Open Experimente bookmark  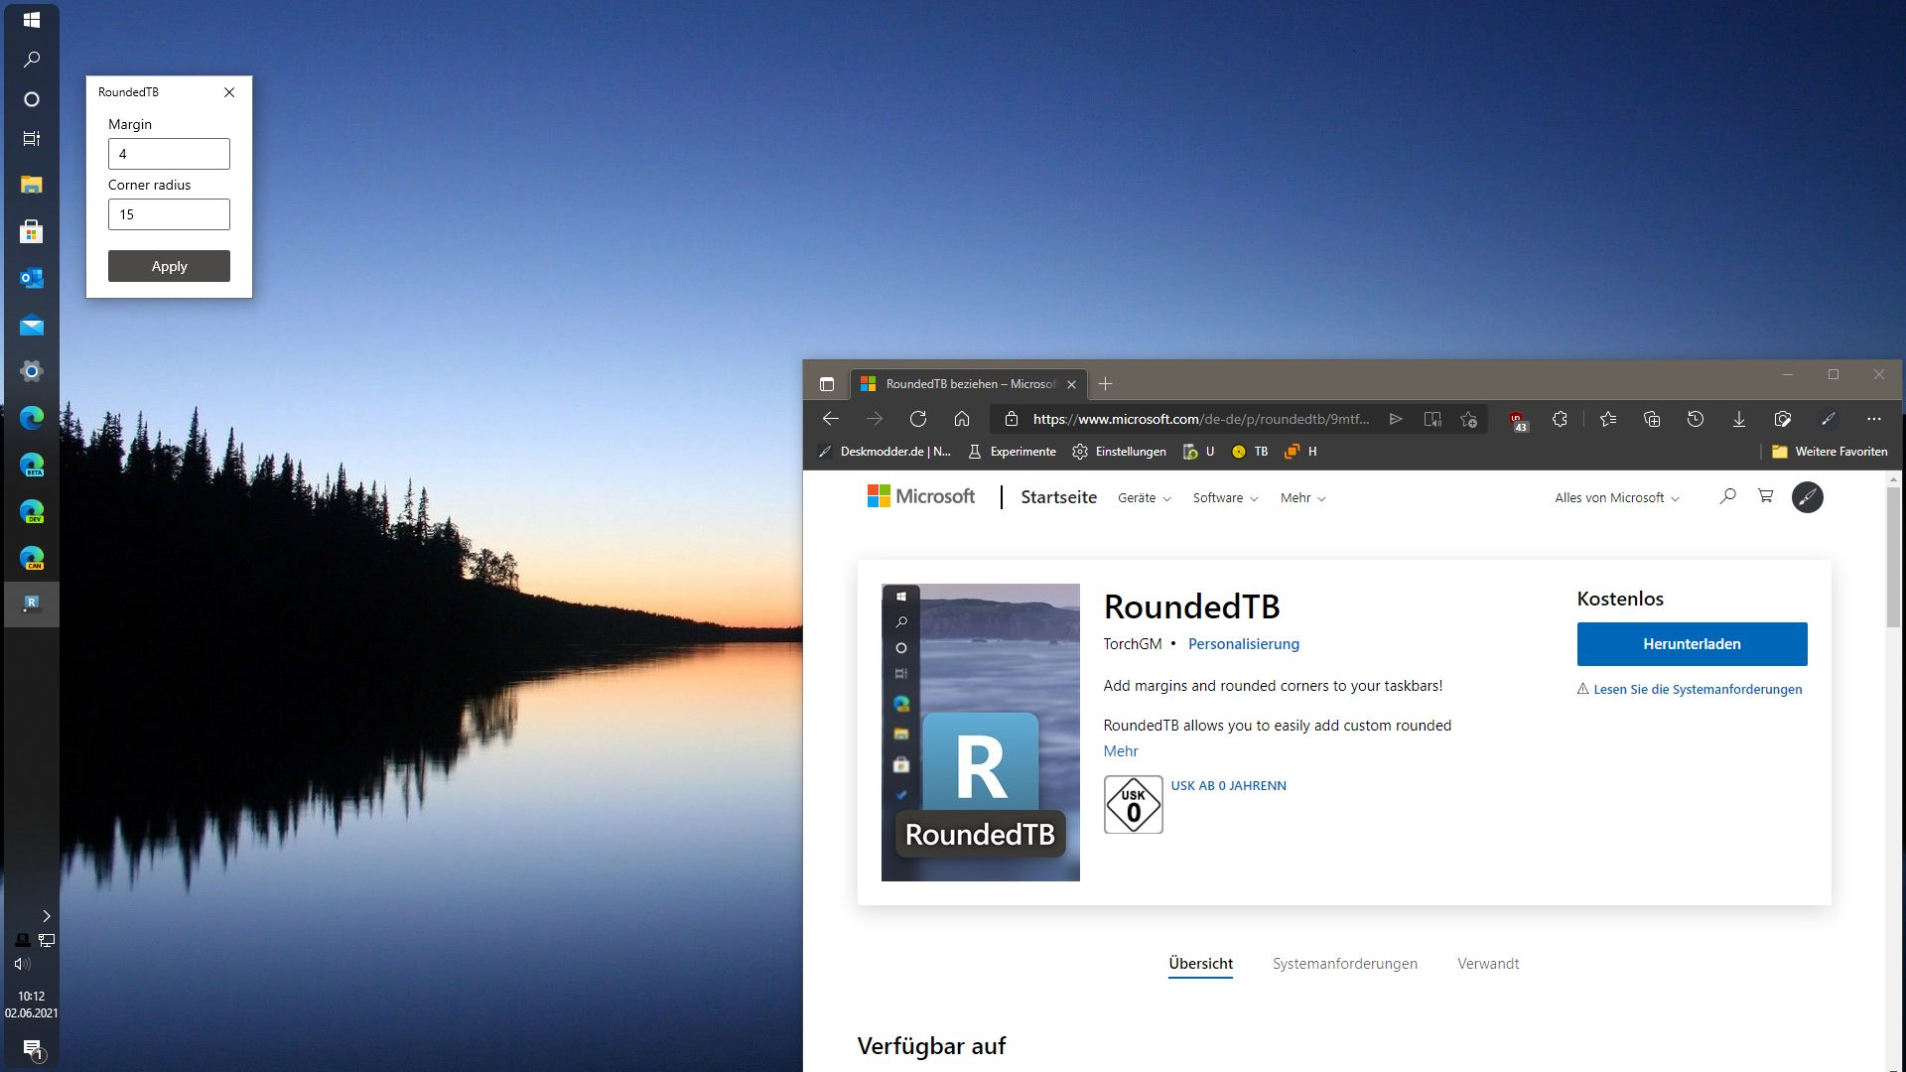pyautogui.click(x=1013, y=452)
